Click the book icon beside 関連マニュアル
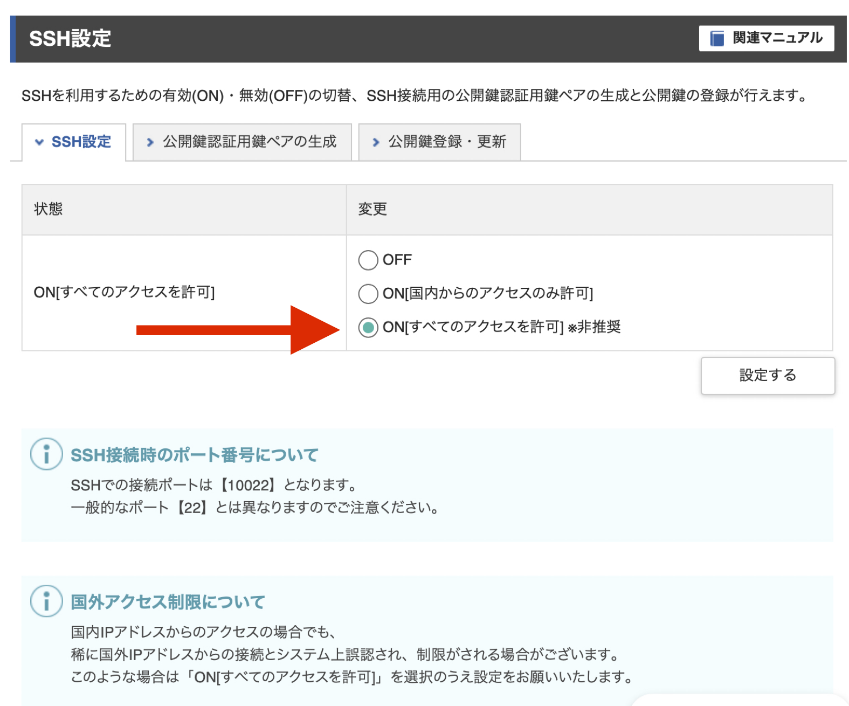Screen dimensions: 849x706 tap(716, 38)
